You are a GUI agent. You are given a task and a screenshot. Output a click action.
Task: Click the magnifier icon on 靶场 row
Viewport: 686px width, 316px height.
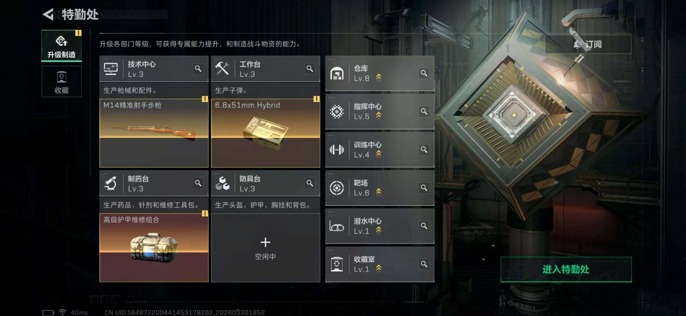[x=424, y=188]
